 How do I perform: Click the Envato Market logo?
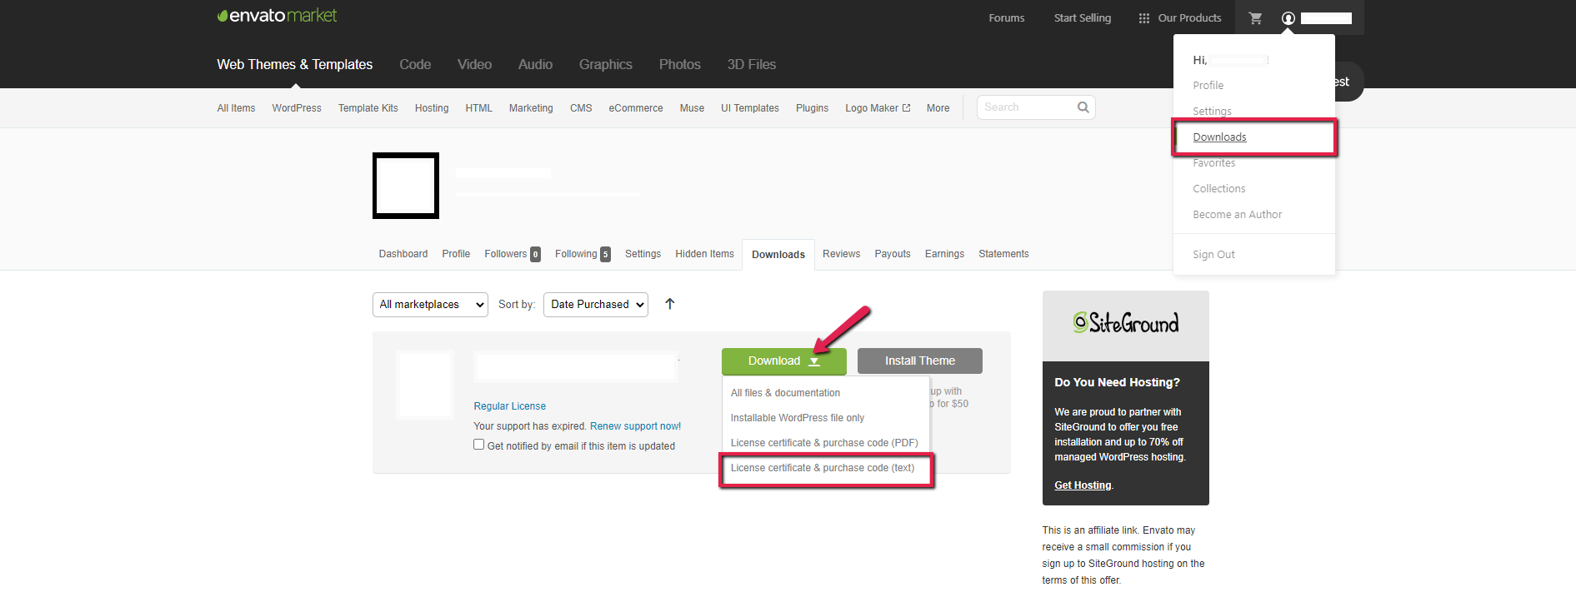277,16
